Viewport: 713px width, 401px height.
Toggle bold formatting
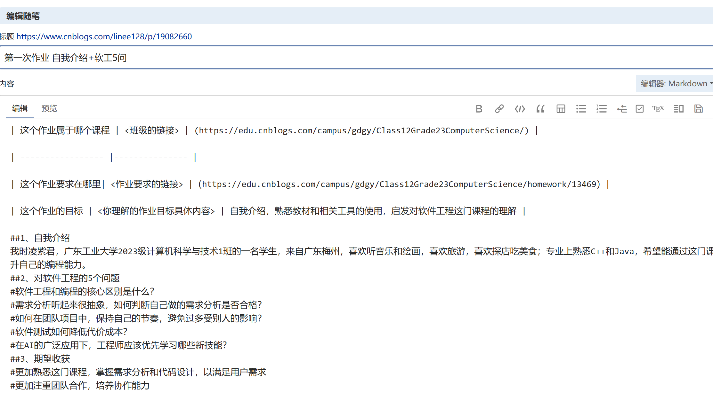479,109
